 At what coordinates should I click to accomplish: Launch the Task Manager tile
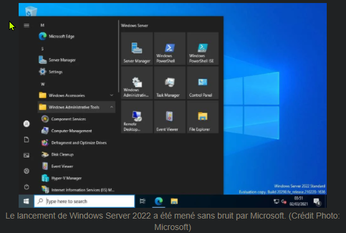point(170,83)
